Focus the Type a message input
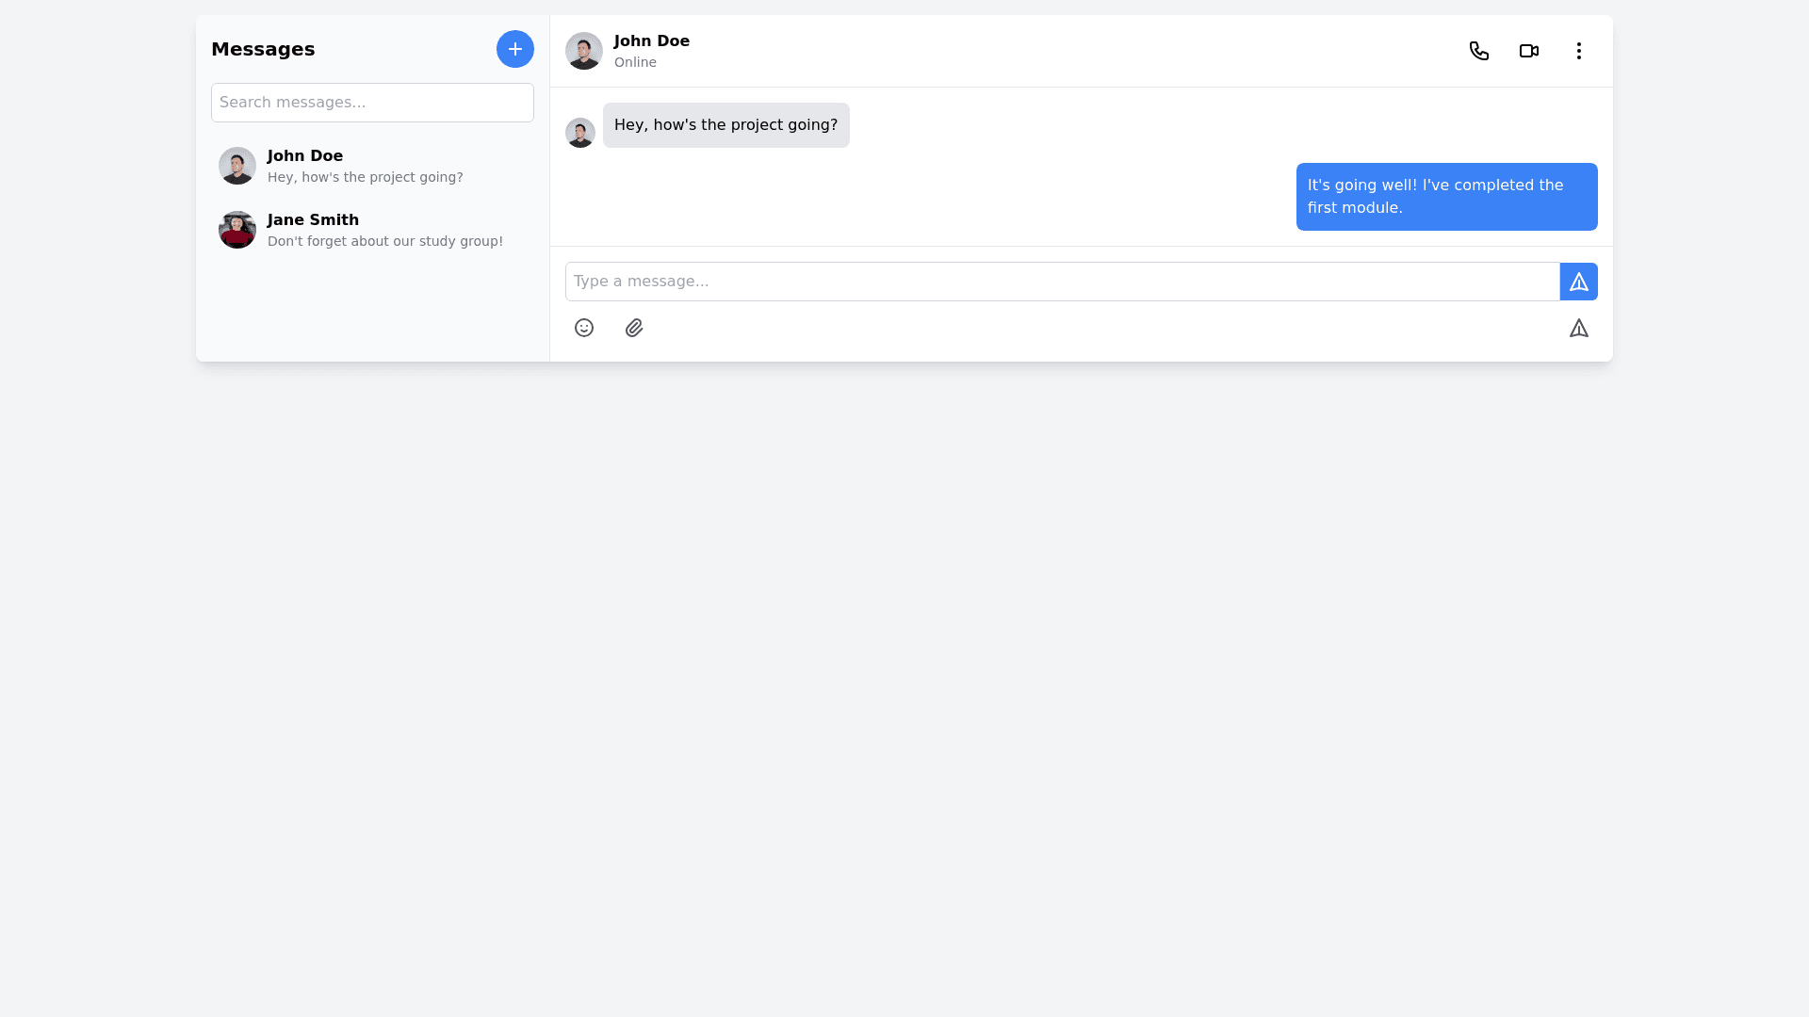 [1062, 282]
